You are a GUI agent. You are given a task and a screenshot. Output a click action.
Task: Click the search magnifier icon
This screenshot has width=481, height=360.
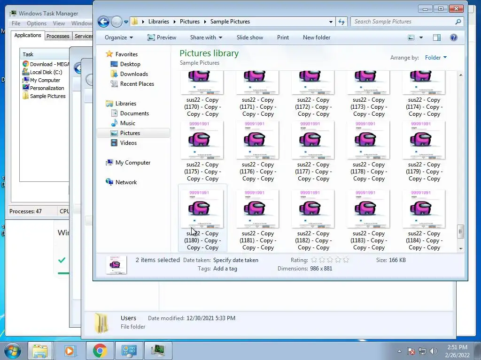tap(458, 22)
